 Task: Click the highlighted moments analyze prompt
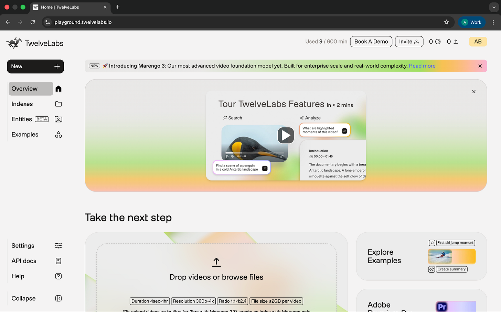click(x=325, y=130)
